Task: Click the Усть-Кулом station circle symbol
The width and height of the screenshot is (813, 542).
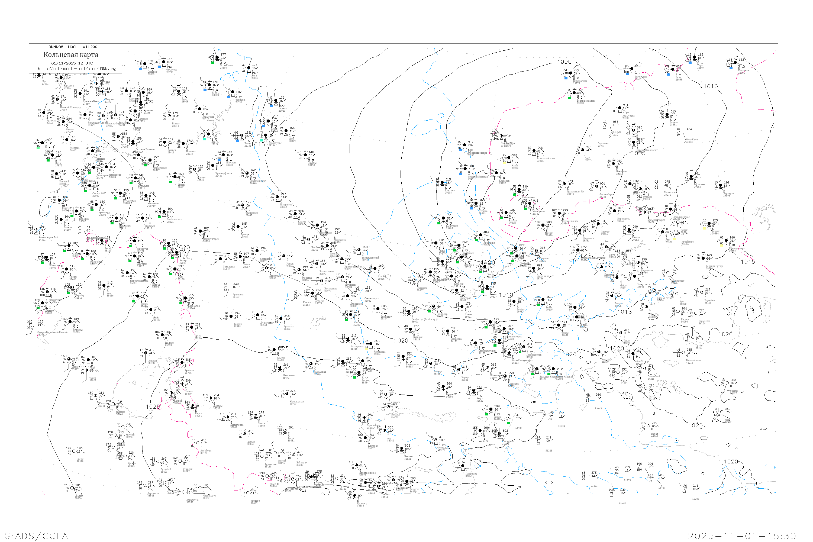Action: coord(217,57)
